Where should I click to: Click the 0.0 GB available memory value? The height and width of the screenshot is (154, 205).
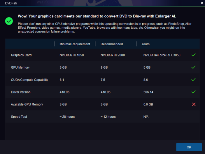[148, 104]
